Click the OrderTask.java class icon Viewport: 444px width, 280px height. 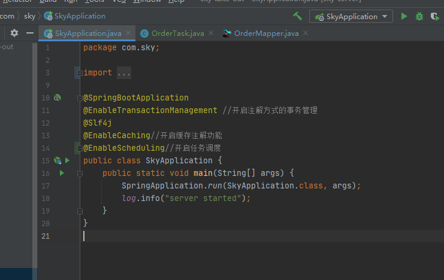coord(144,34)
